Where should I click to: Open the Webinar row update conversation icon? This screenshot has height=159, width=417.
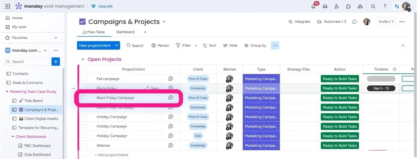tap(171, 146)
